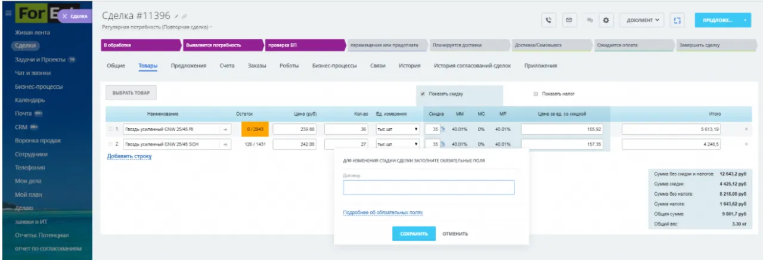Remove first product row with X icon
Viewport: 763px width, 260px height.
[x=746, y=129]
